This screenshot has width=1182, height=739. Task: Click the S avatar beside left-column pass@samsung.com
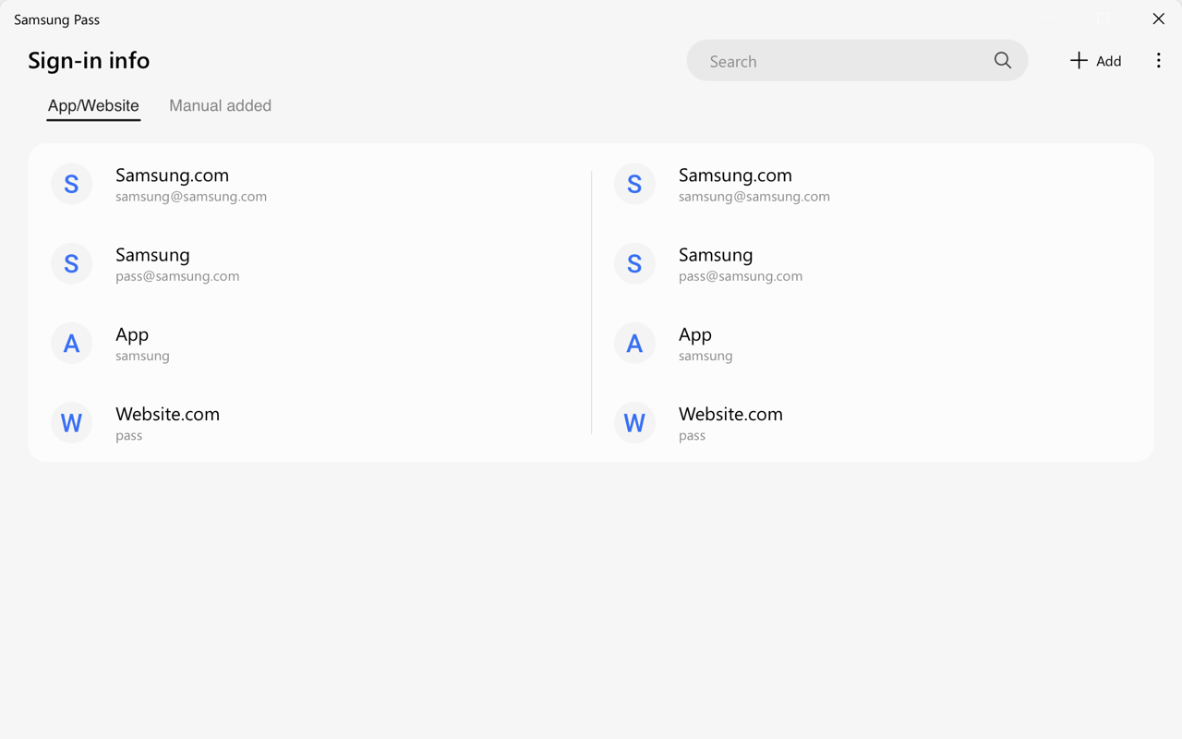point(71,263)
